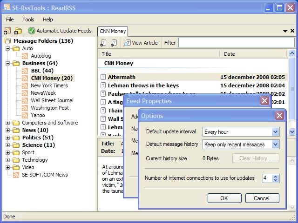This screenshot has height=223, width=298.
Task: Expand the Computers and Software folder
Action: click(7, 123)
